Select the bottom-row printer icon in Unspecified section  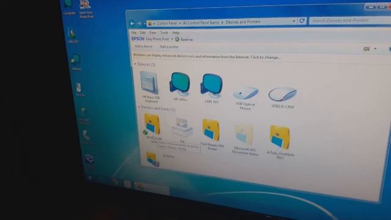point(152,159)
